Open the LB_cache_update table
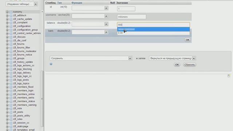Viewport: 233px width, 131px height. (23, 19)
